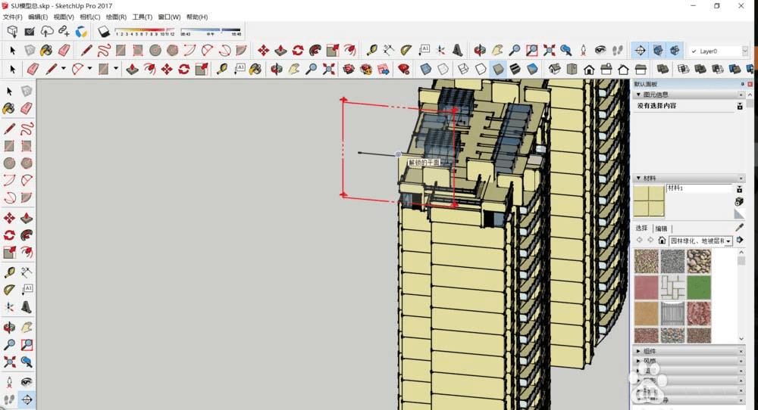
Task: Toggle X-ray face style
Action: click(x=425, y=69)
